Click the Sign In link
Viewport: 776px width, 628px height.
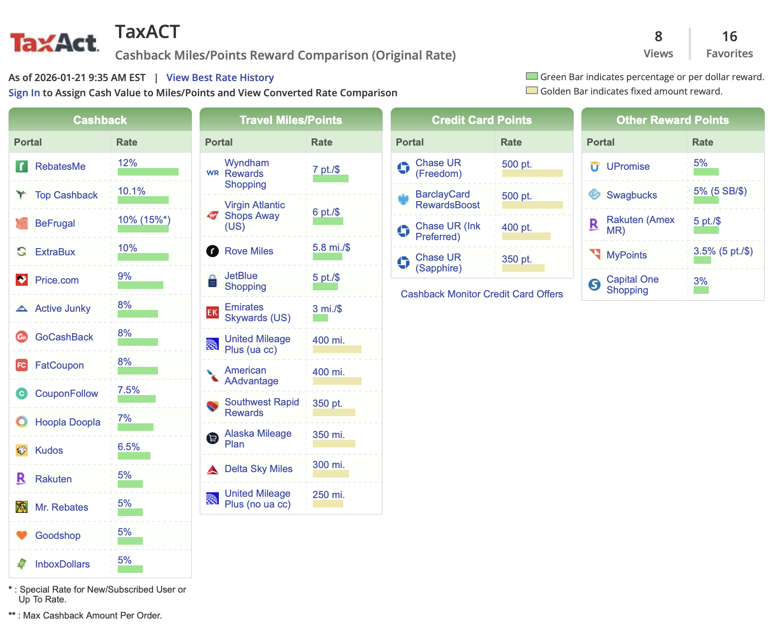[24, 93]
